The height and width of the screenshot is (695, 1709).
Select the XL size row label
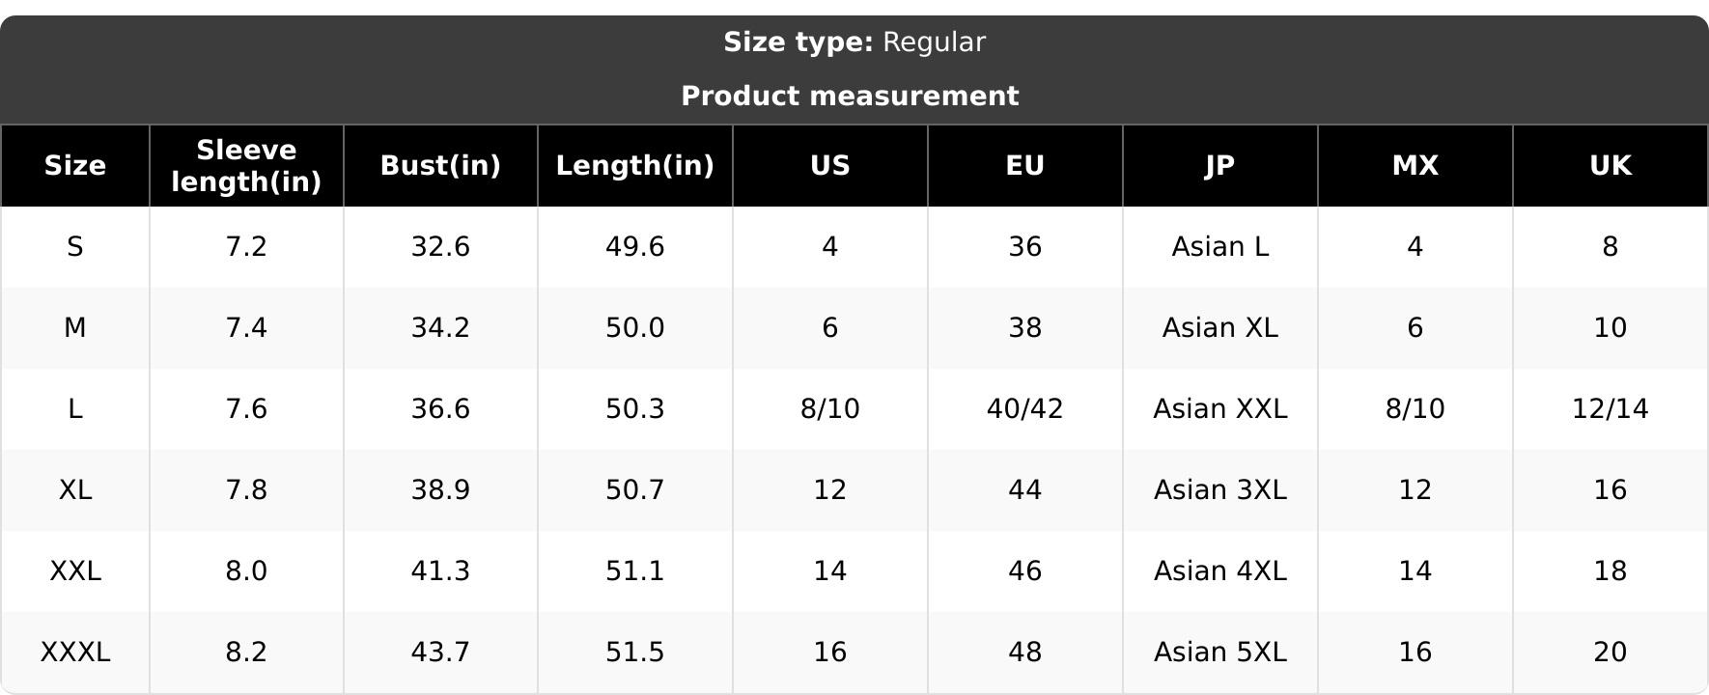tap(75, 490)
